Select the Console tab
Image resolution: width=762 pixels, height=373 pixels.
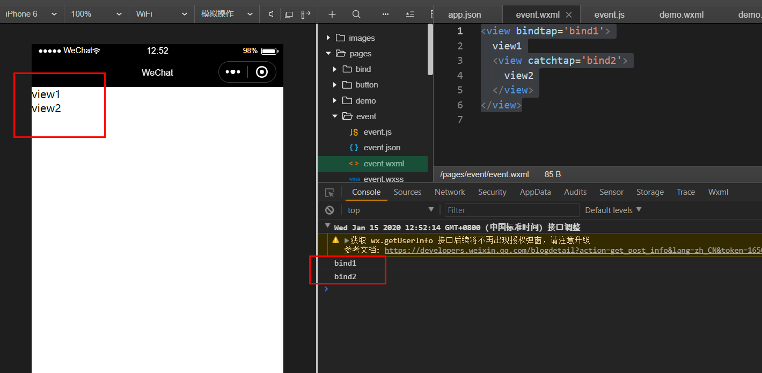pyautogui.click(x=367, y=192)
